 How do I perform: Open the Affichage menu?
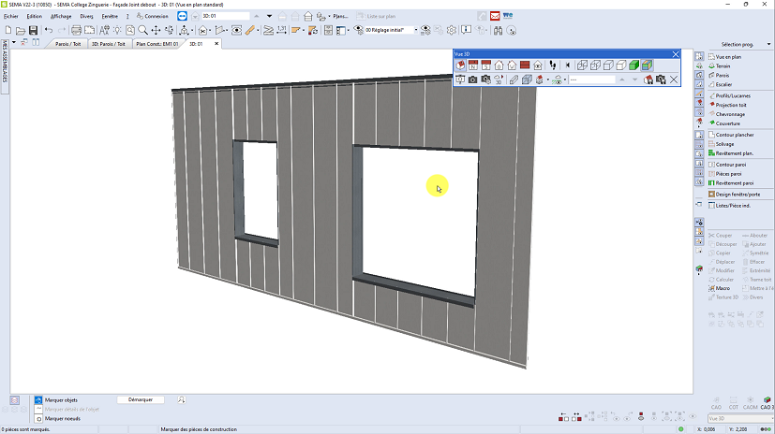61,16
